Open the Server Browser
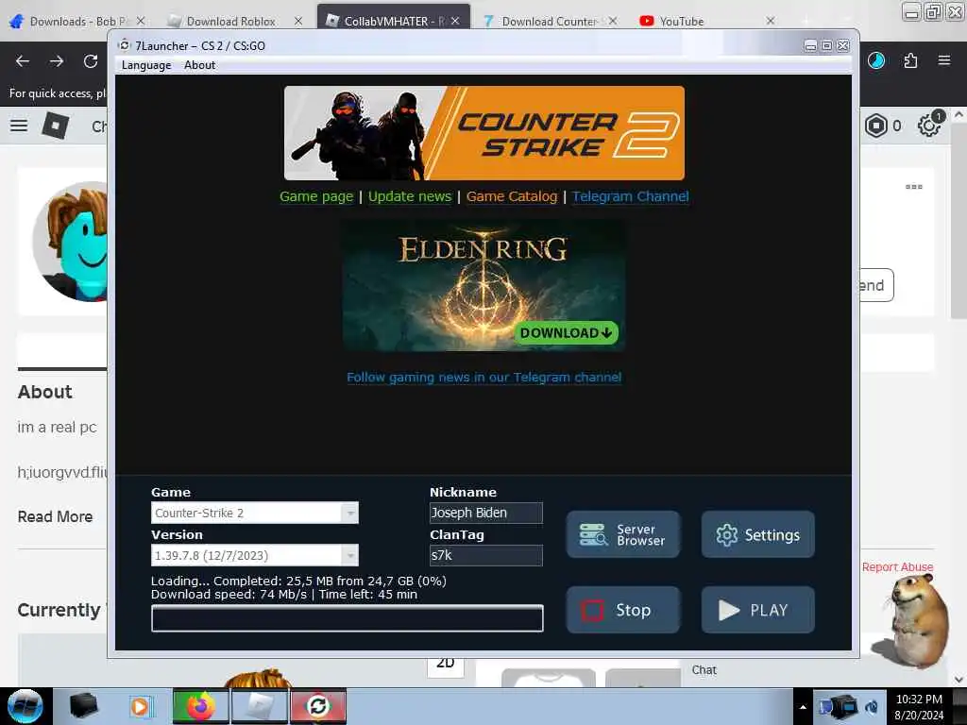This screenshot has width=967, height=725. click(x=623, y=534)
